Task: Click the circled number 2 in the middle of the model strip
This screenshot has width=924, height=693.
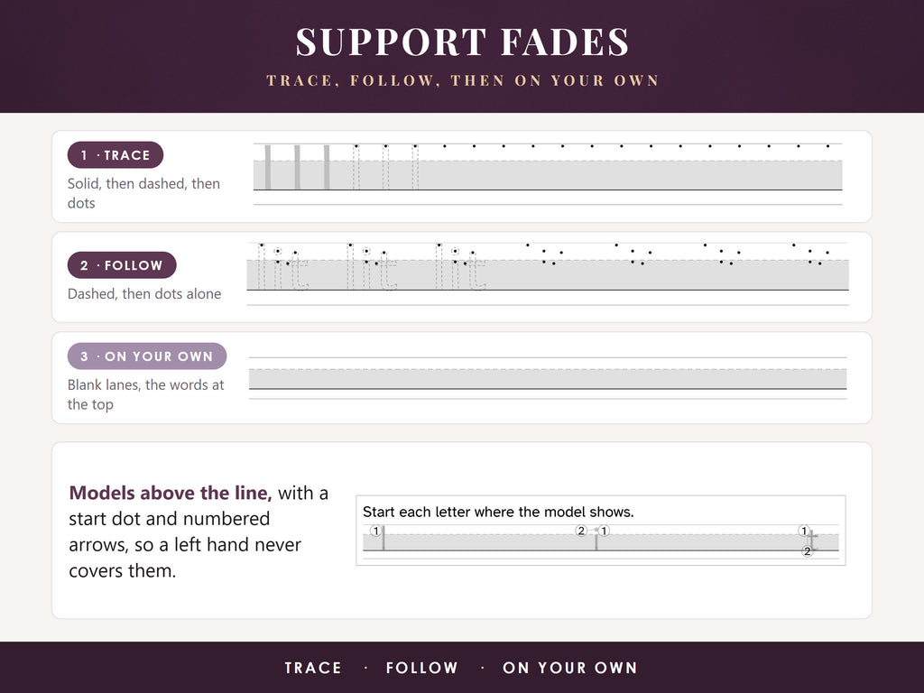Action: pyautogui.click(x=581, y=531)
